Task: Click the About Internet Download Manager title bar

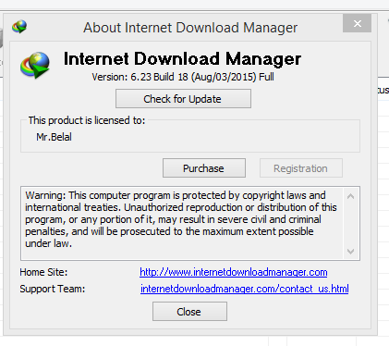Action: coord(190,28)
